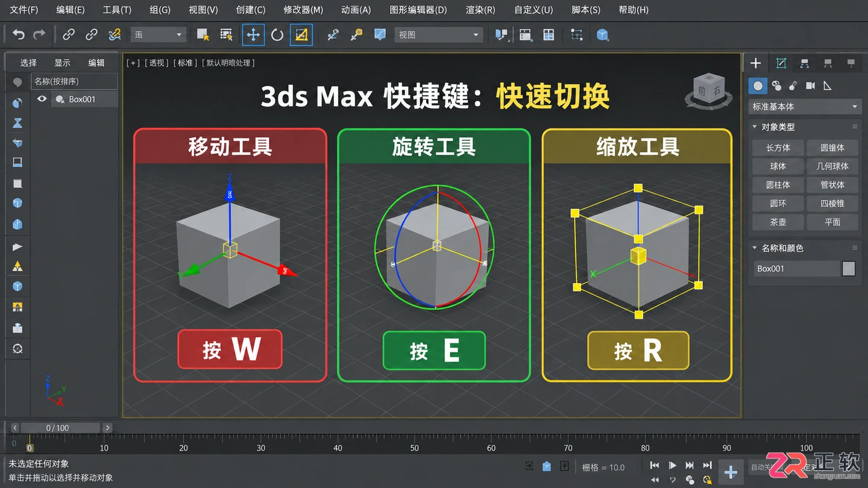Open the 标准基本体 category dropdown
The image size is (868, 488).
pos(804,107)
